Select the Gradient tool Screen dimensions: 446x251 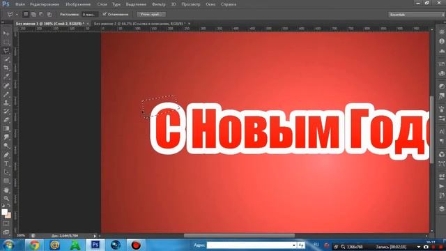6,128
